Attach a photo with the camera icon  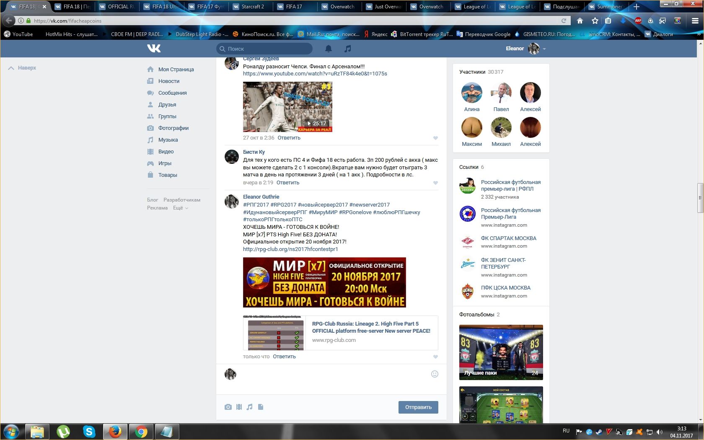click(x=228, y=407)
